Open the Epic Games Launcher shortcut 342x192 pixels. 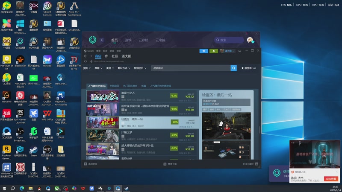20,116
